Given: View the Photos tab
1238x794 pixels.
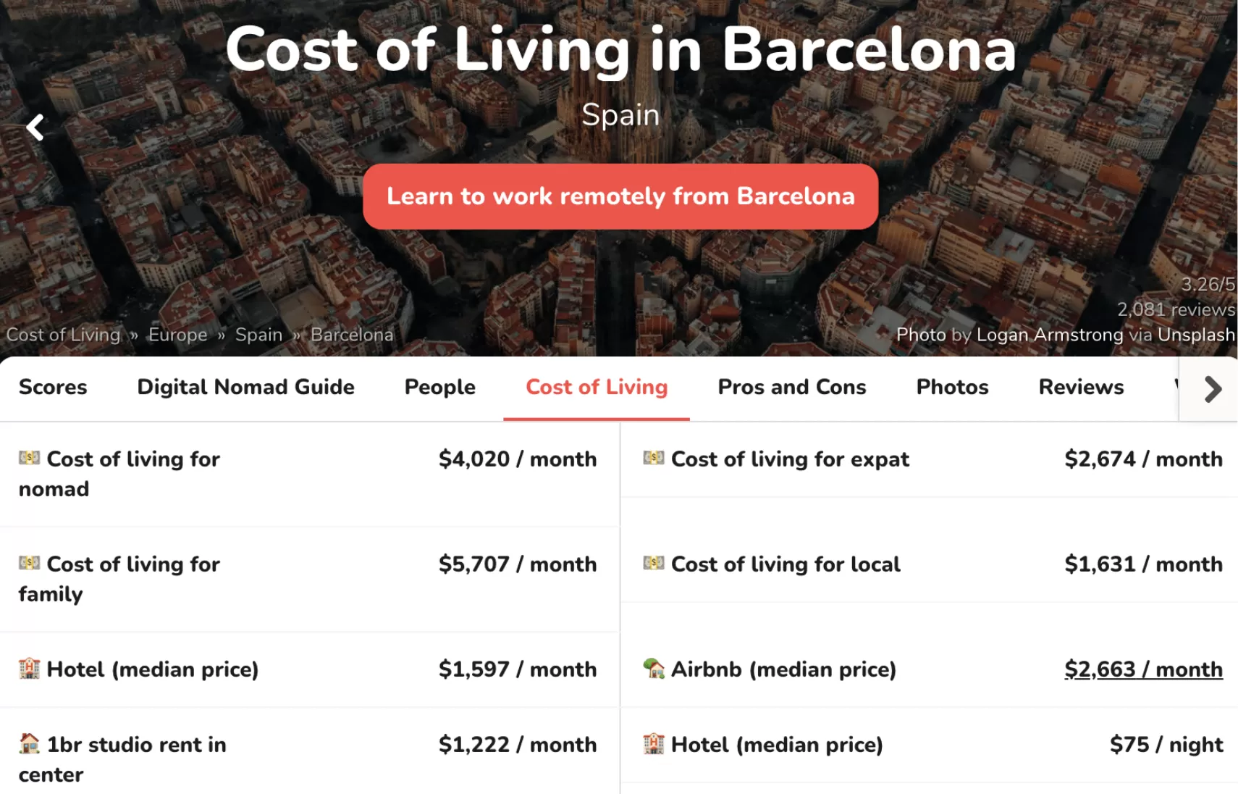Looking at the screenshot, I should (952, 387).
